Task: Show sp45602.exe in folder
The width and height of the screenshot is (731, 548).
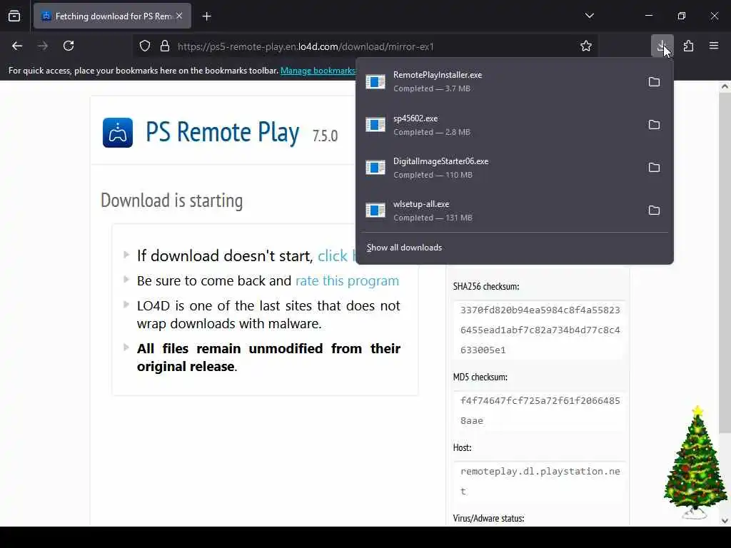Action: coord(654,125)
